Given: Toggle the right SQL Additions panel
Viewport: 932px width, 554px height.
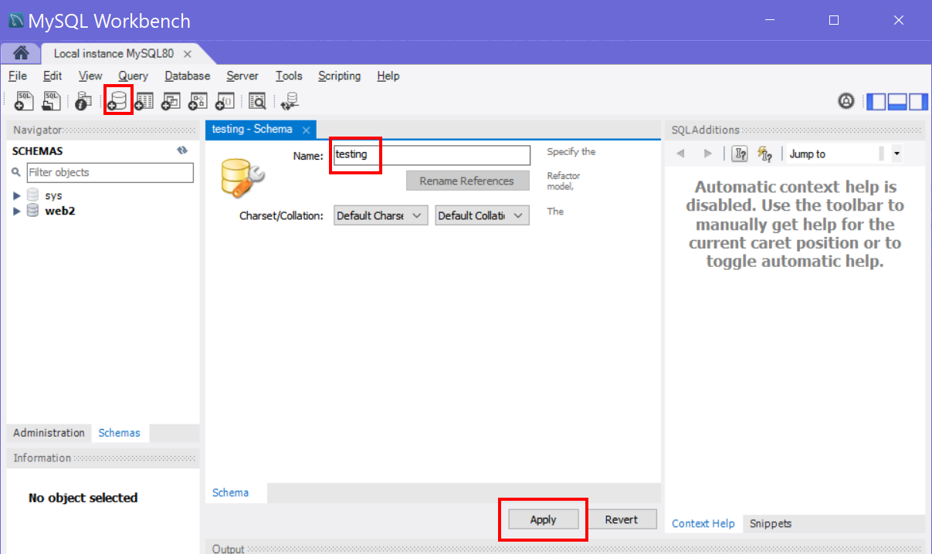Looking at the screenshot, I should [x=917, y=102].
